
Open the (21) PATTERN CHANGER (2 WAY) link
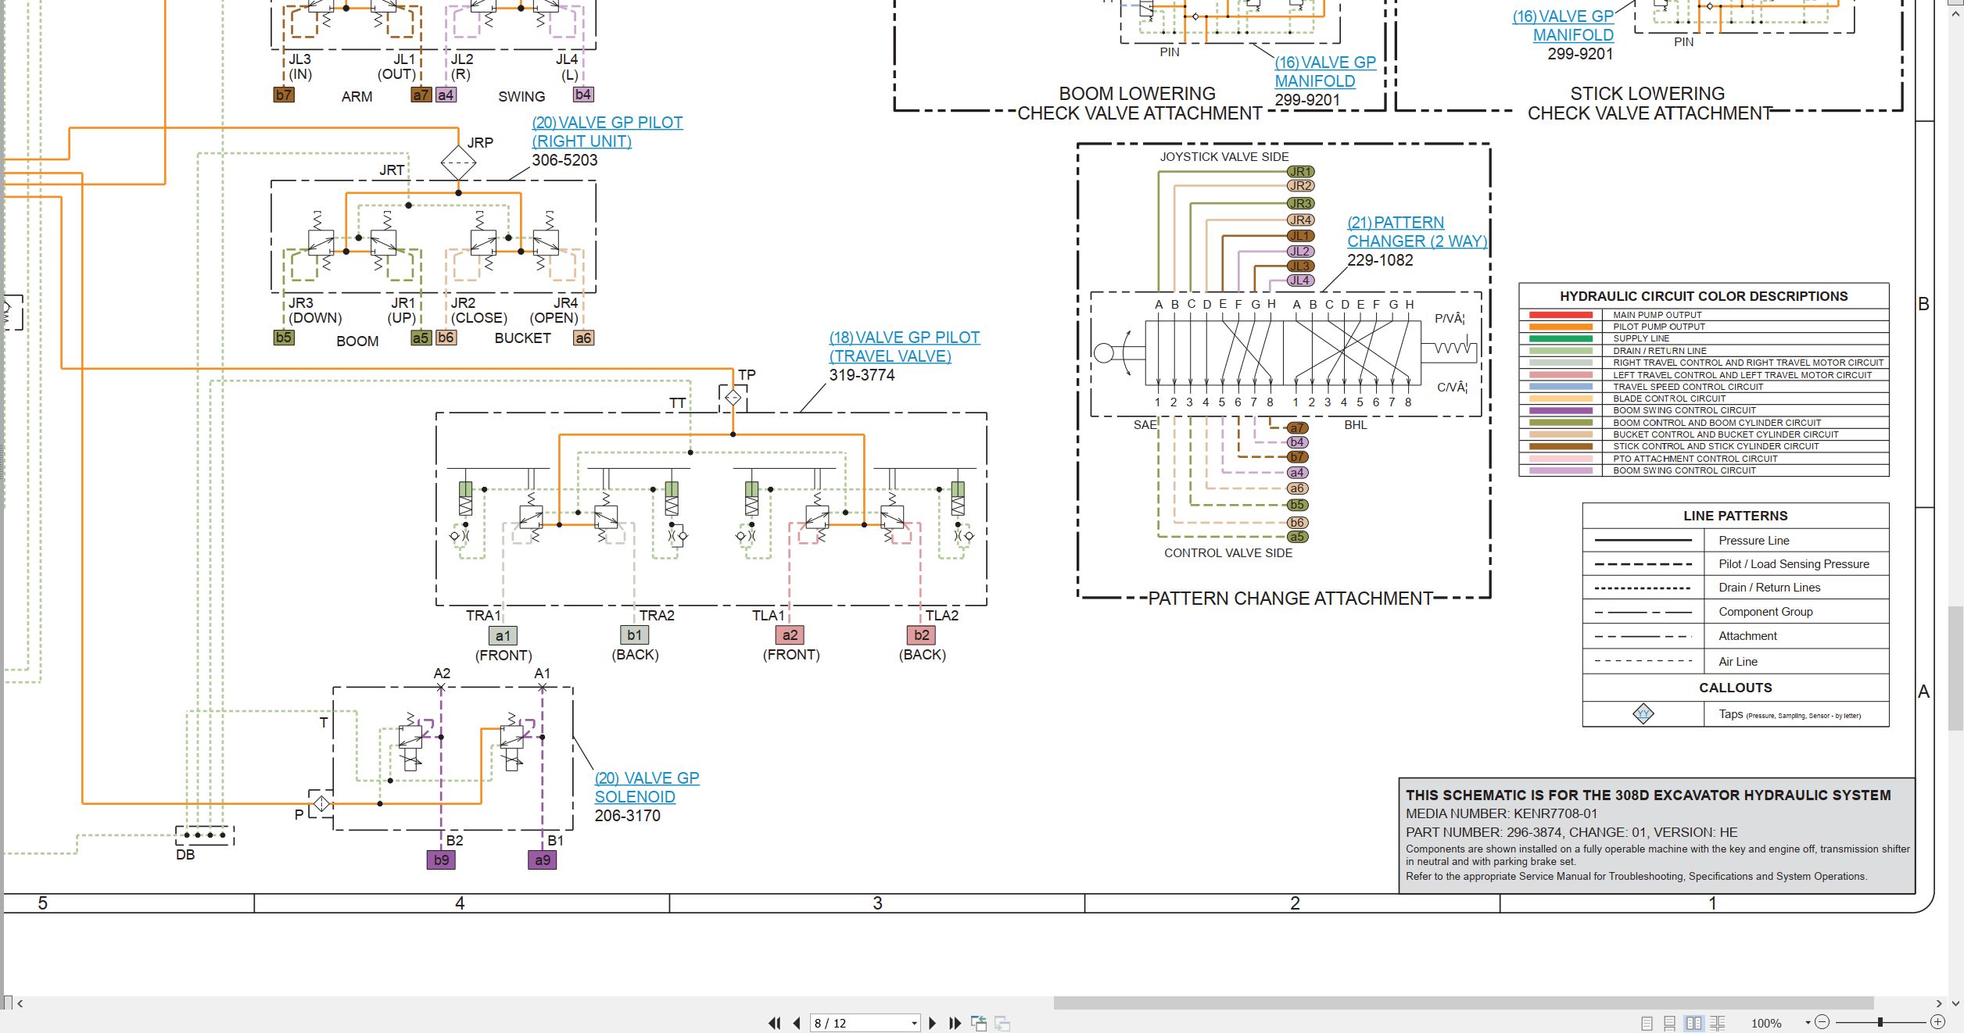(x=1417, y=232)
